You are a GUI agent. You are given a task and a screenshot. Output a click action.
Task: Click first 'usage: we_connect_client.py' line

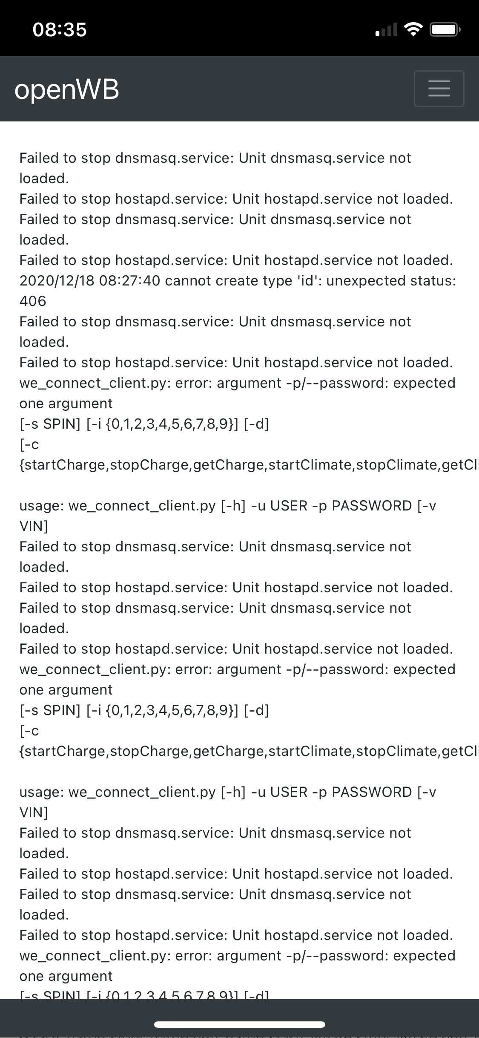[x=228, y=506]
